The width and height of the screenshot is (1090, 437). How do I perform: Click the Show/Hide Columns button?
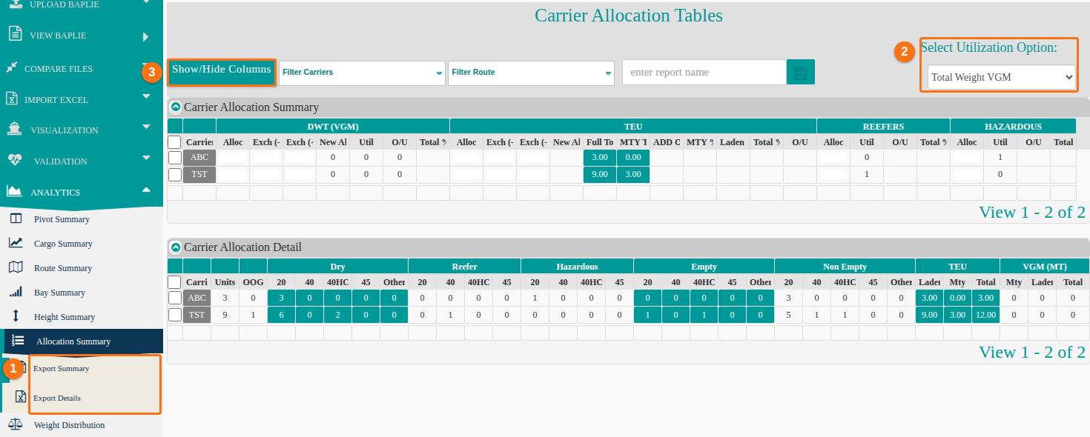(222, 72)
